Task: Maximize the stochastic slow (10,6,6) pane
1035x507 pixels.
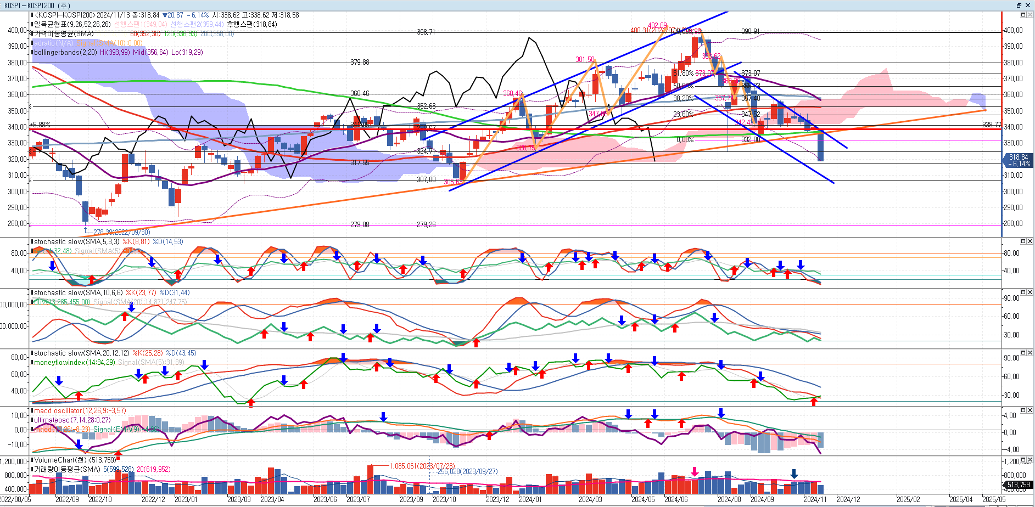Action: pyautogui.click(x=1023, y=292)
